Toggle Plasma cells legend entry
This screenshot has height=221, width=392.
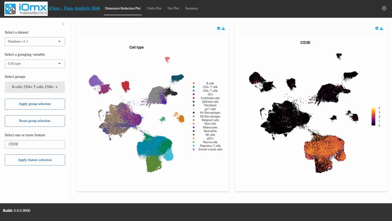click(x=210, y=142)
